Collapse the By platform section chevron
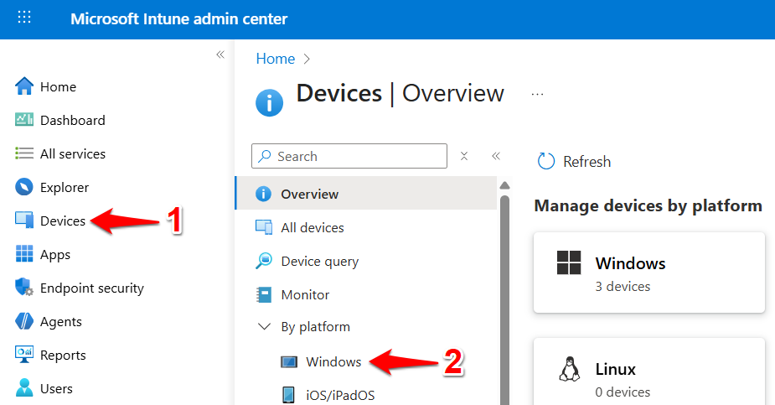775x405 pixels. pos(265,327)
